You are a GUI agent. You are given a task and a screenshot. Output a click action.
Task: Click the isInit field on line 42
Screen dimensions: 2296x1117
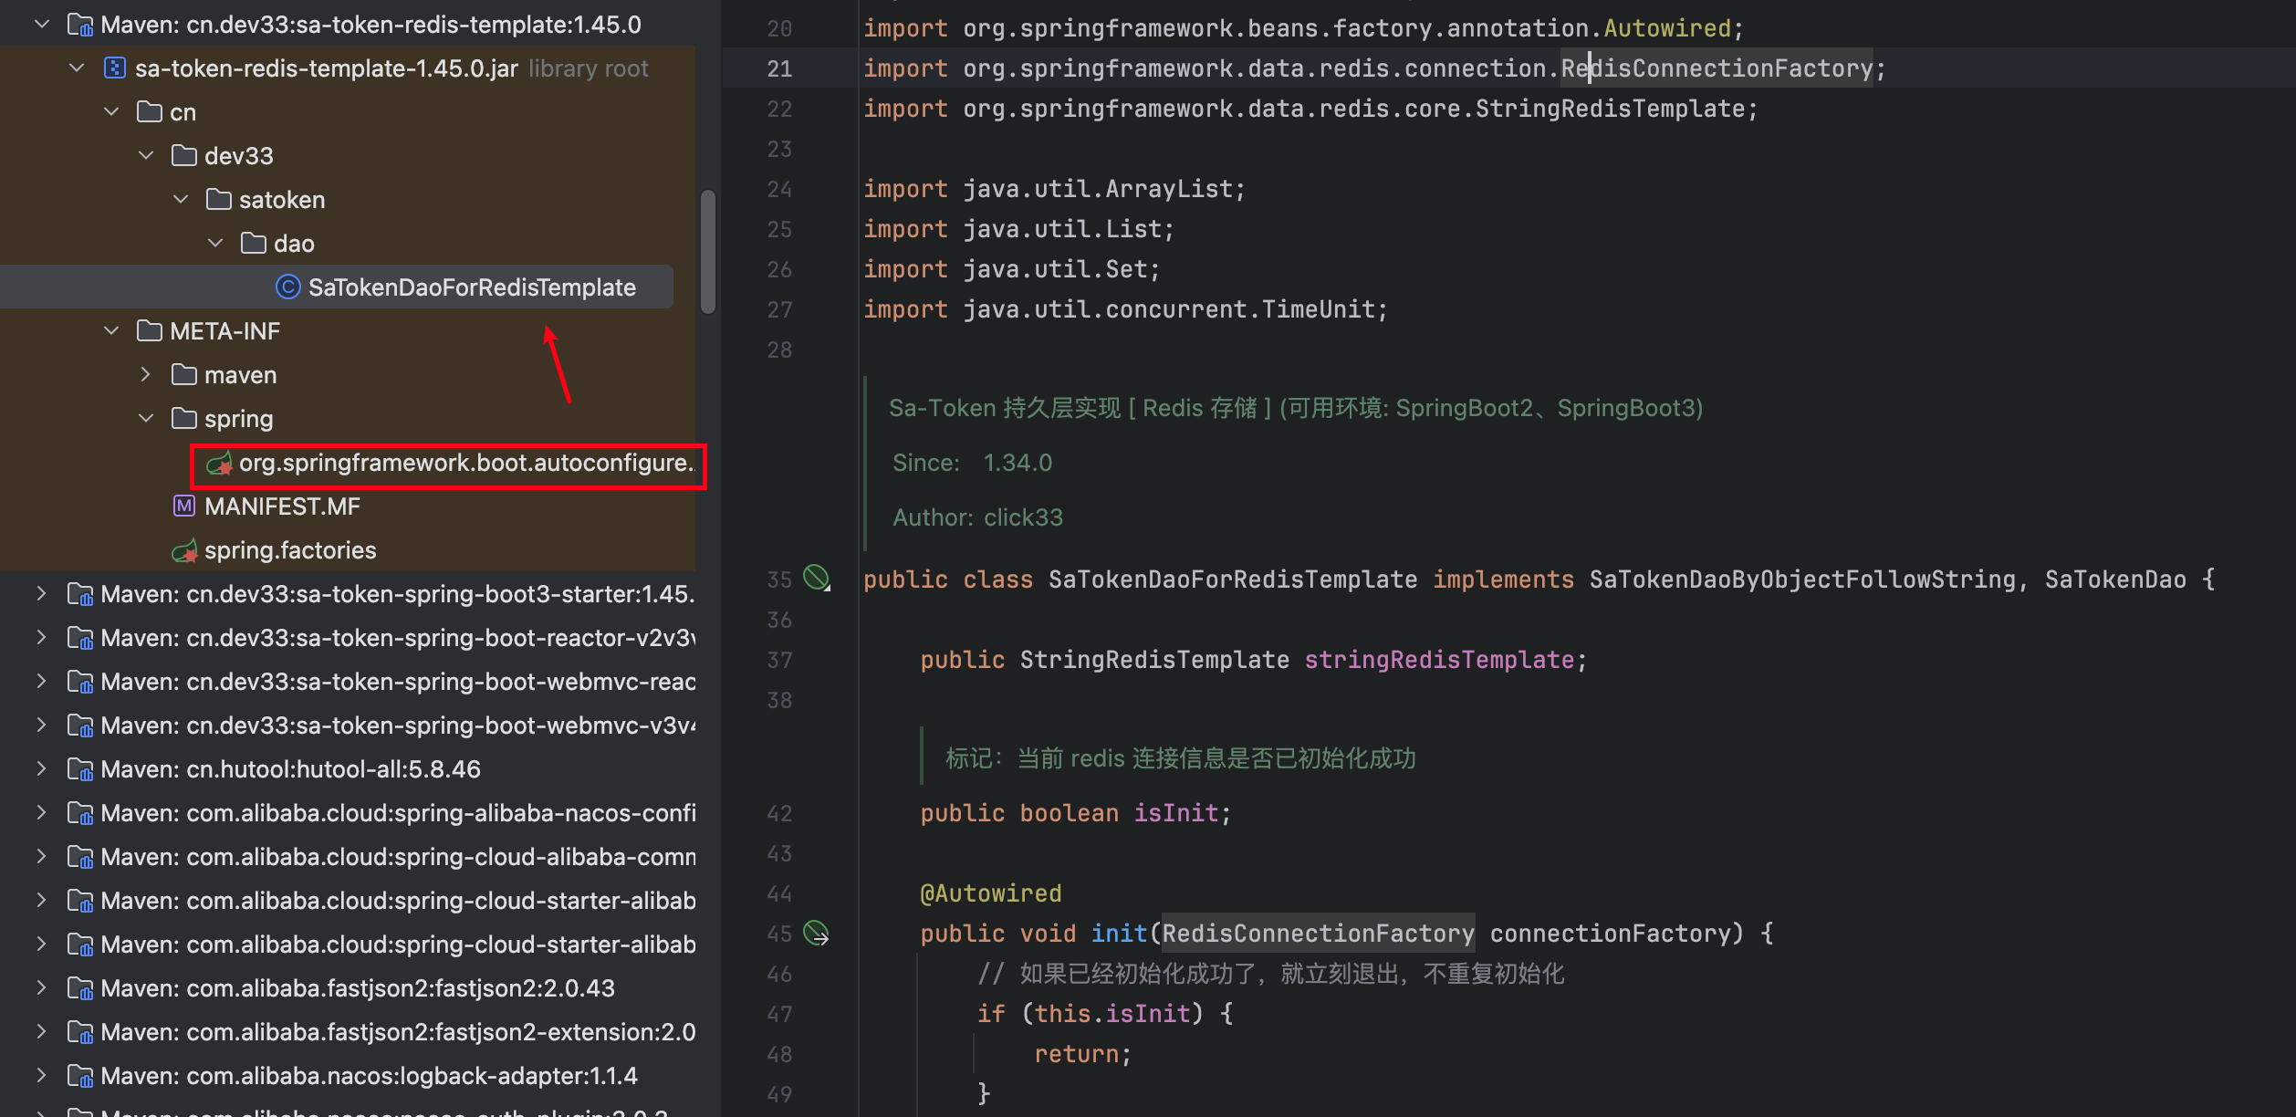click(x=1176, y=813)
